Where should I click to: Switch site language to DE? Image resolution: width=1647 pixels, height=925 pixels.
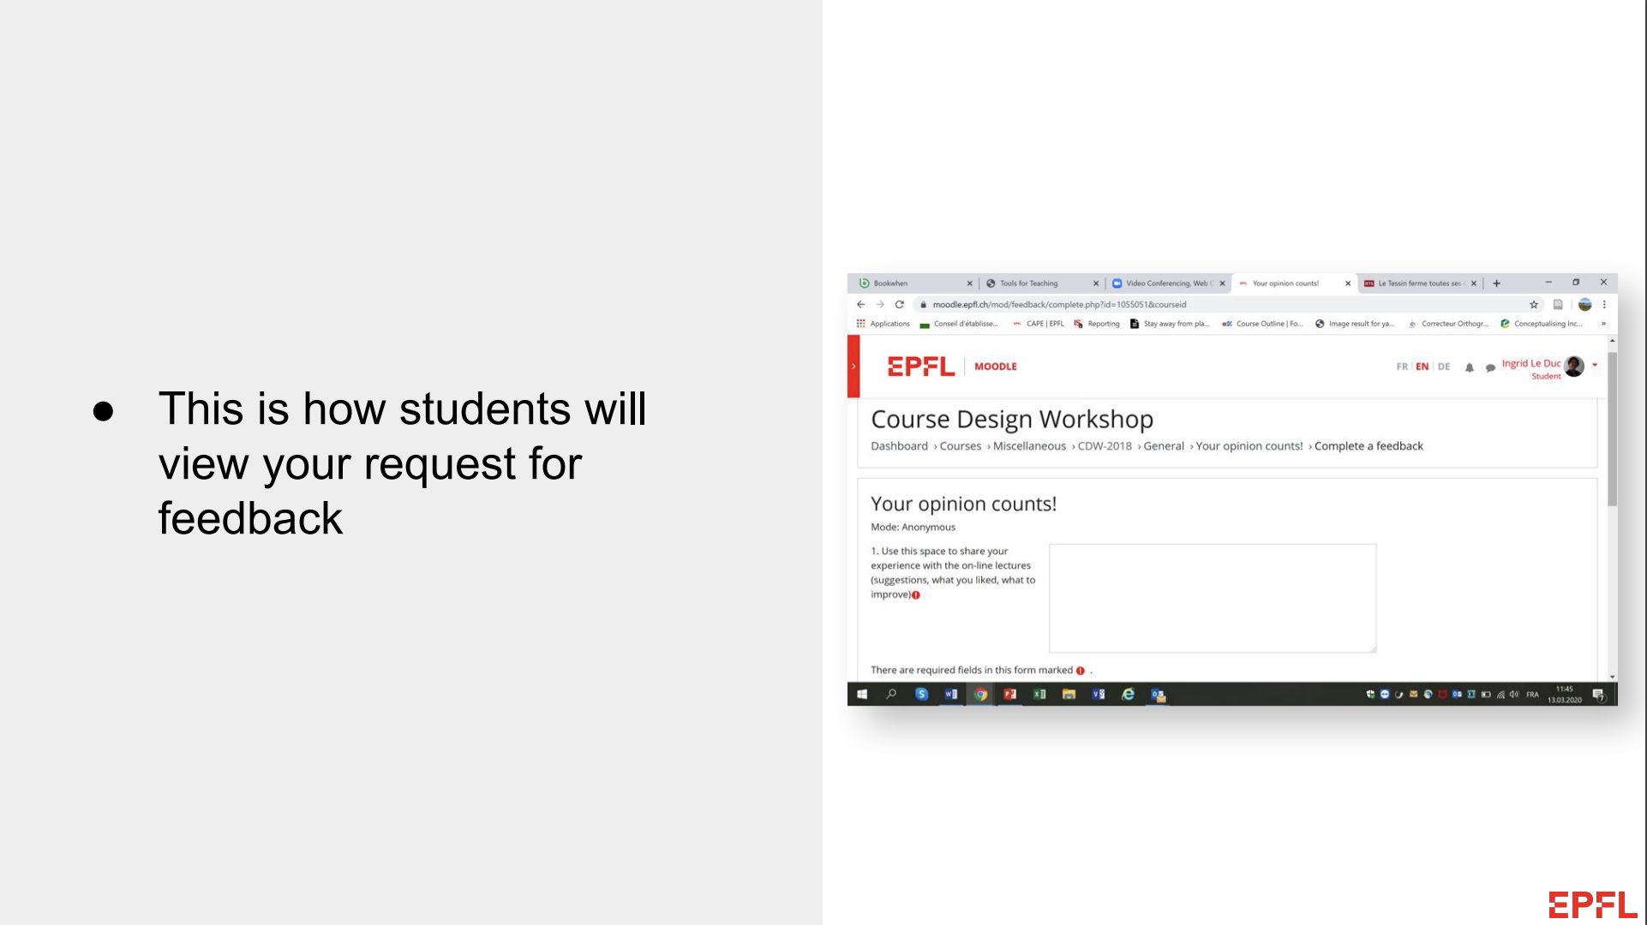[1444, 367]
